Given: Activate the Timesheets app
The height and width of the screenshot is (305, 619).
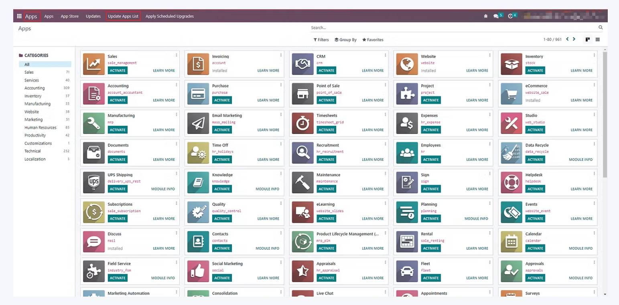Looking at the screenshot, I should [326, 130].
